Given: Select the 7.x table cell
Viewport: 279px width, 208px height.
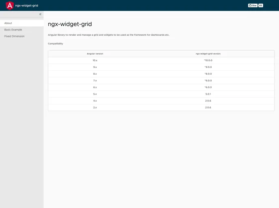Looking at the screenshot, I should click(95, 80).
